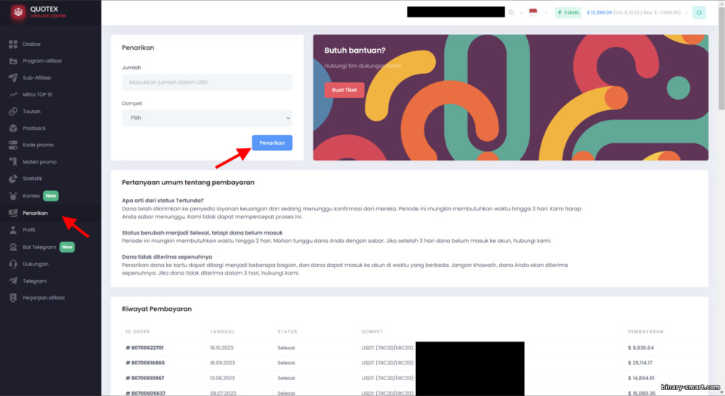Open Program afiliasi menu item
This screenshot has height=396, width=725.
tap(42, 61)
